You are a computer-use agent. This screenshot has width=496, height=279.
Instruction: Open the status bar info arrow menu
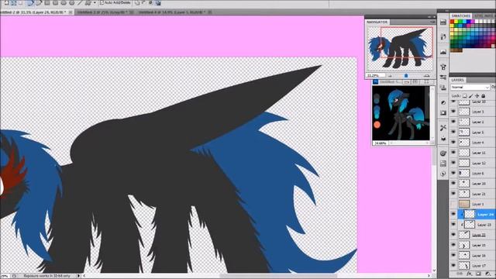[x=78, y=276]
